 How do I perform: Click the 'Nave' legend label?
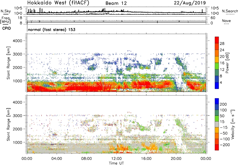click(x=226, y=21)
